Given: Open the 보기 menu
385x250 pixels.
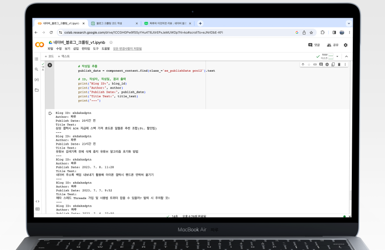Looking at the screenshot, I should 67,49.
